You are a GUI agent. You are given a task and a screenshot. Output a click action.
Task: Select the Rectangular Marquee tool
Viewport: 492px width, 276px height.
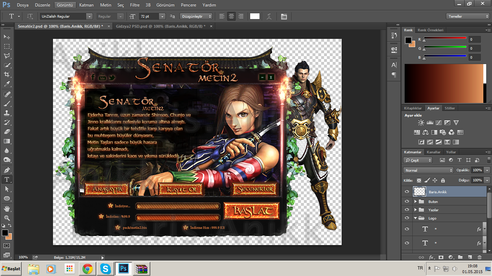click(7, 46)
